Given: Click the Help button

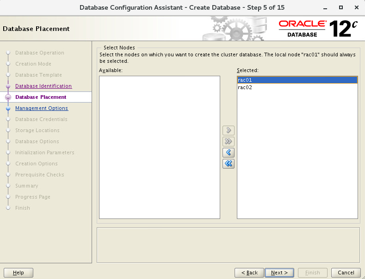Looking at the screenshot, I should [19, 273].
